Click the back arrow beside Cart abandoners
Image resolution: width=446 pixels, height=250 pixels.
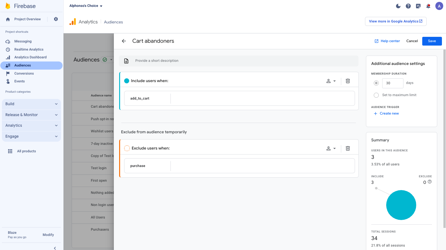124,41
